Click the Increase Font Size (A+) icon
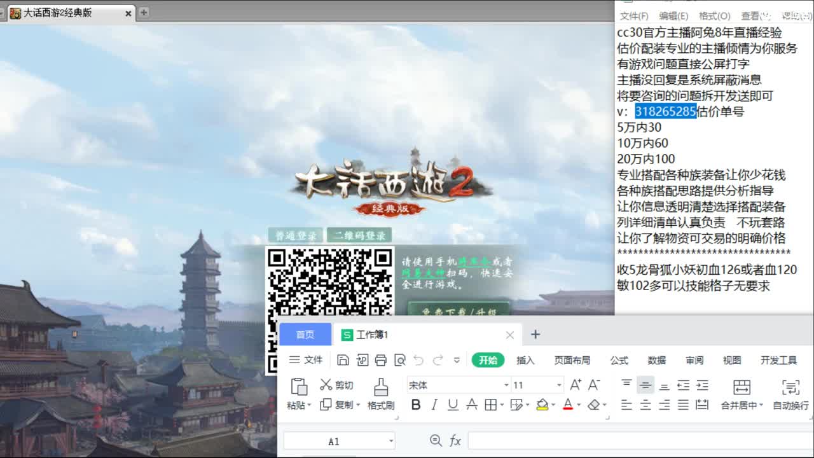The image size is (814, 458). point(576,384)
